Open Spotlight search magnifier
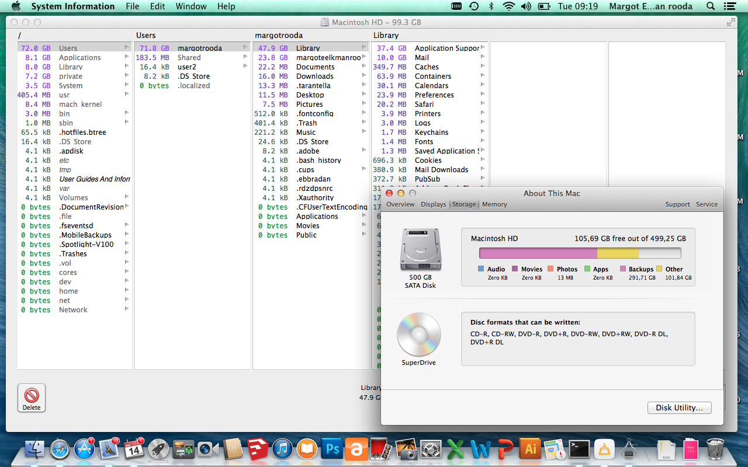Viewport: 748px width, 467px height. click(x=711, y=6)
